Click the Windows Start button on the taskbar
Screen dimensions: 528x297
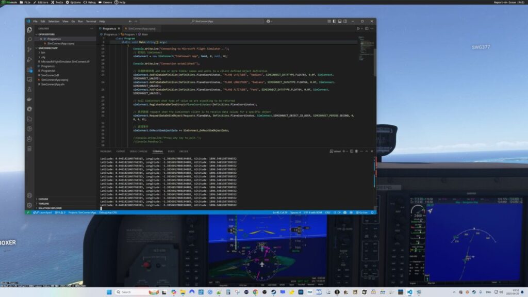[x=109, y=292]
